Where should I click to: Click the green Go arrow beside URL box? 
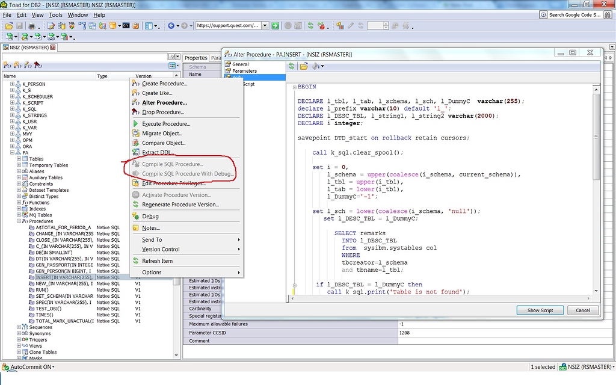point(275,26)
